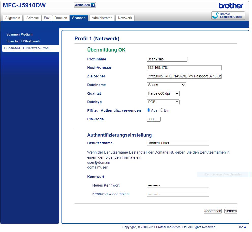Click the PIN-Code field
252x232 pixels.
[x=154, y=119]
